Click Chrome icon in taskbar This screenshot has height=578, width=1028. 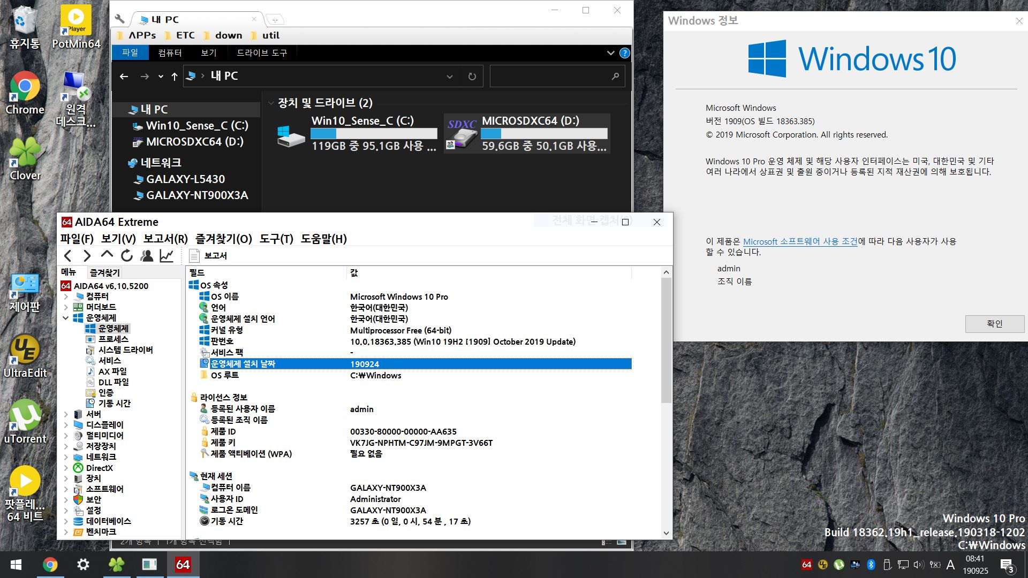50,565
